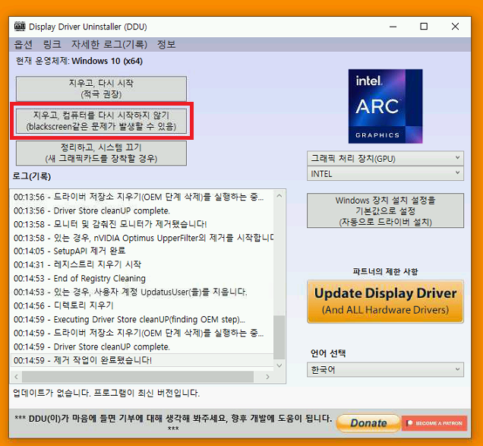Screen dimensions: 483x446
Task: Click 정리하고, 시스템 끄기 button
Action: point(101,153)
